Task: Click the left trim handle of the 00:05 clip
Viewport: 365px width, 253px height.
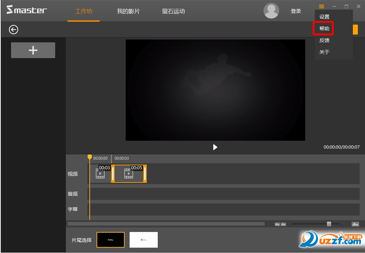Action: coord(113,174)
